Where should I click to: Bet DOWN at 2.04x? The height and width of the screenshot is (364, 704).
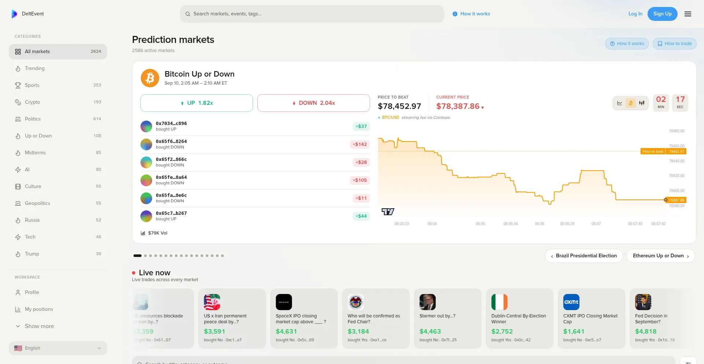coord(313,103)
